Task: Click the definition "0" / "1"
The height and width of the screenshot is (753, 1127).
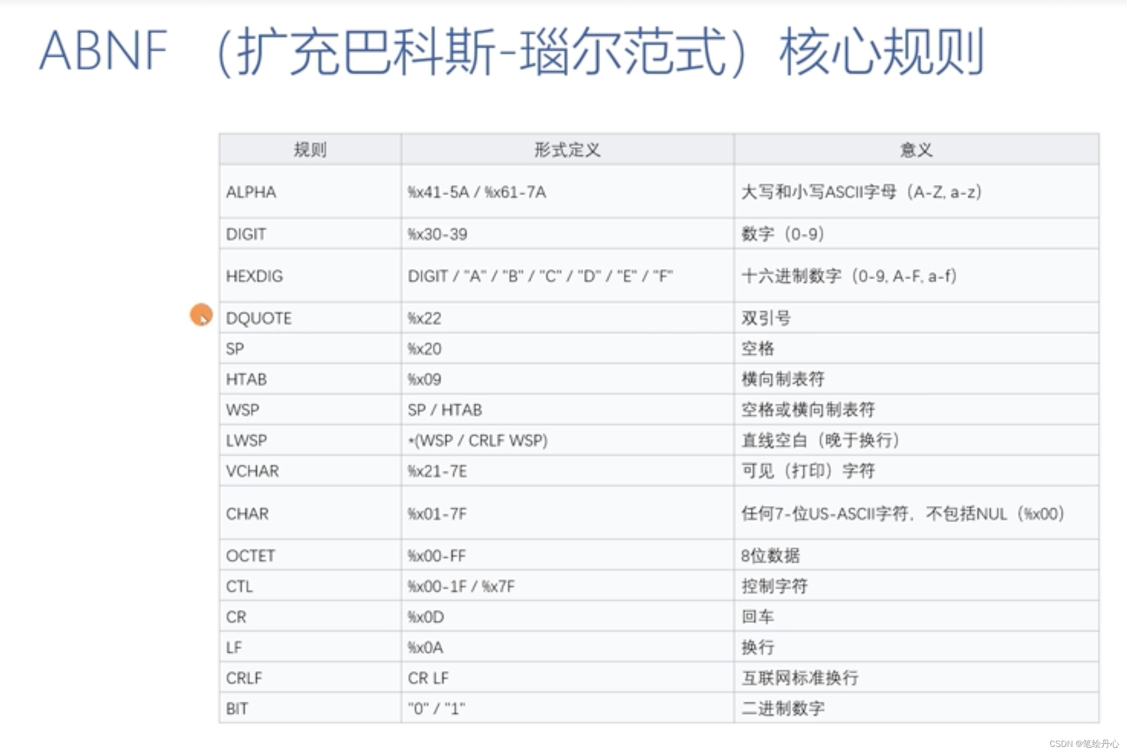Action: 437,709
